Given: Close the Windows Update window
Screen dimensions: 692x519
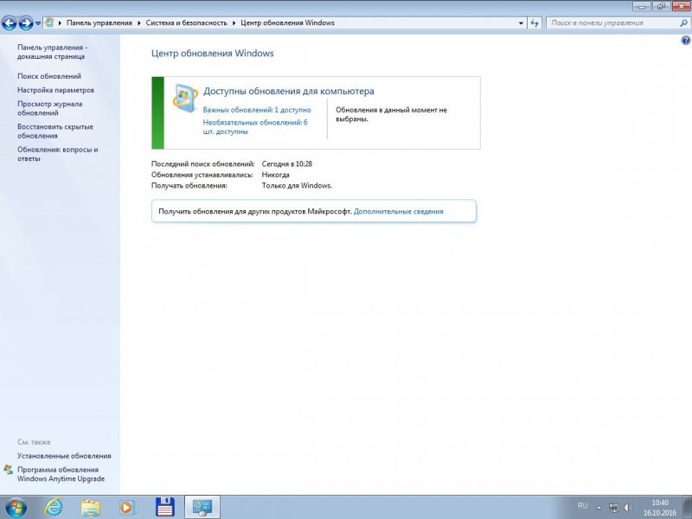Looking at the screenshot, I should 682,7.
